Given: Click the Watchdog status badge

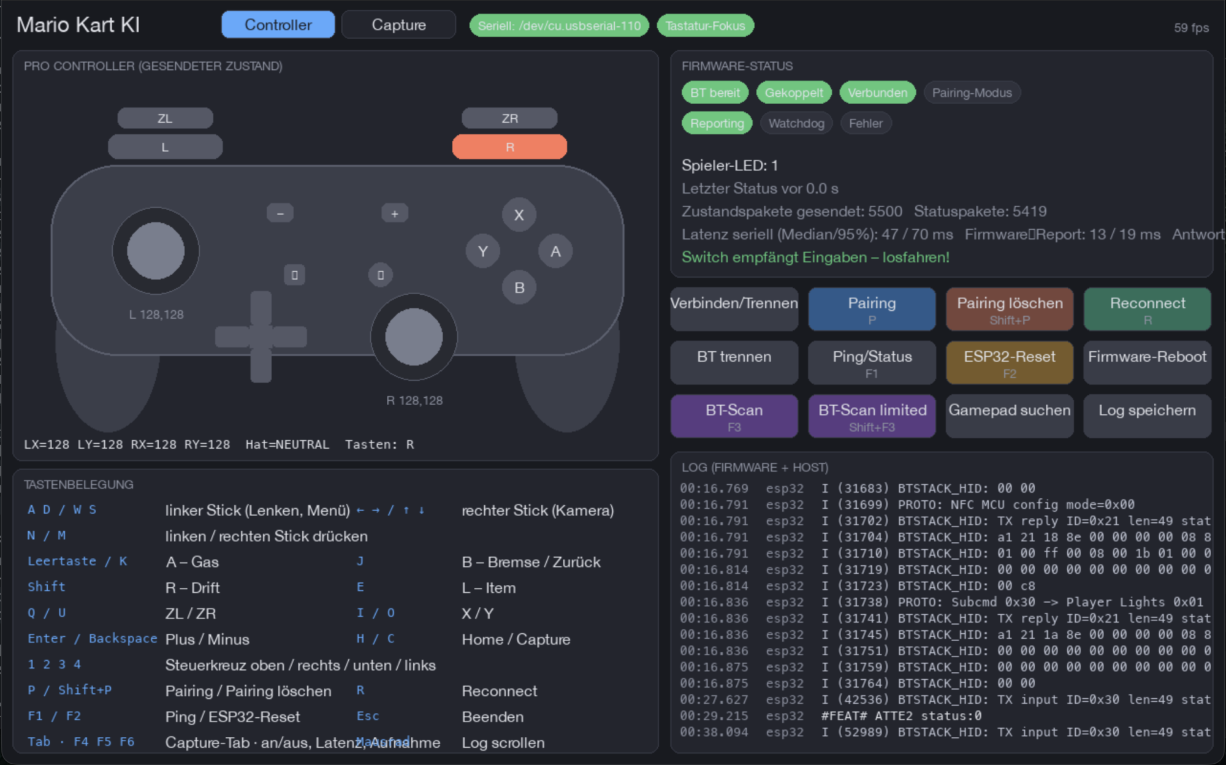Looking at the screenshot, I should pos(796,123).
